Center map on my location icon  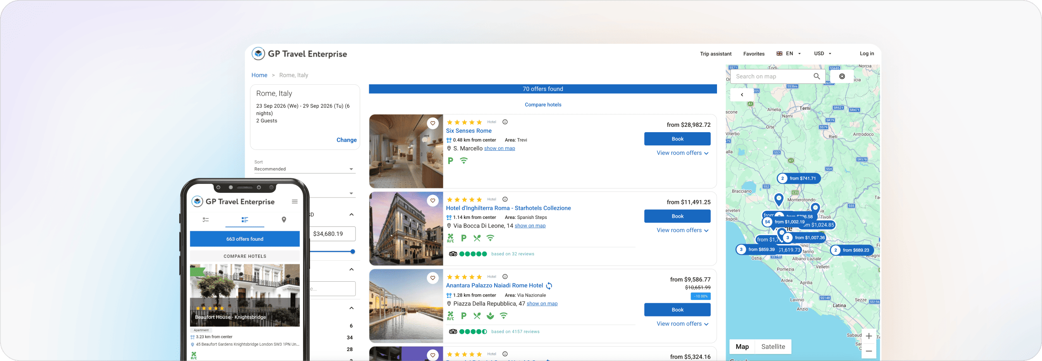842,76
